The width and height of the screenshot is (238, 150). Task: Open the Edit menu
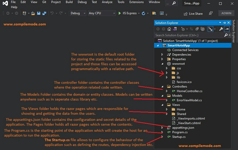point(23,2)
